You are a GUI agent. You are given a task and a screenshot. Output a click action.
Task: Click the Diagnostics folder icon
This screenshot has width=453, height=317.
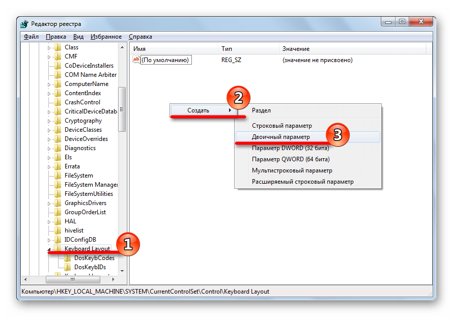(58, 148)
